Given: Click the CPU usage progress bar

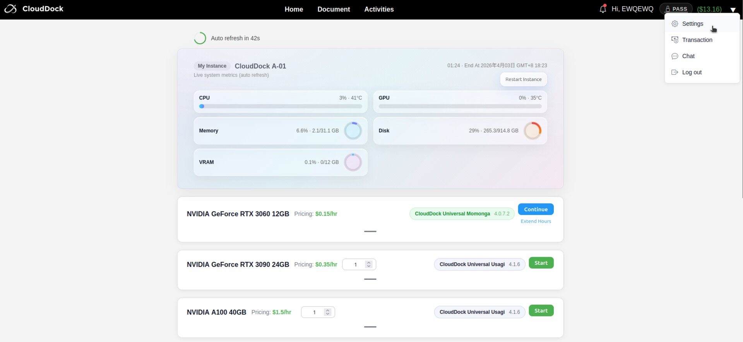Looking at the screenshot, I should (281, 106).
